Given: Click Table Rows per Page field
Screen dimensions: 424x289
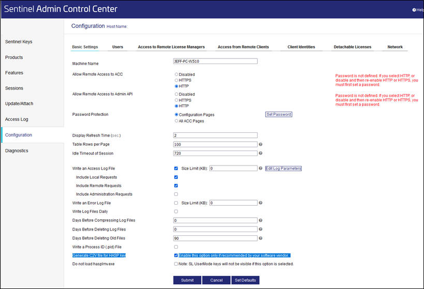Looking at the screenshot, I should coord(215,145).
